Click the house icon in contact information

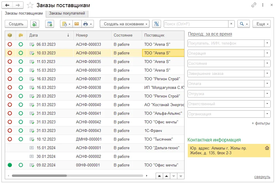pyautogui.click(x=267, y=148)
